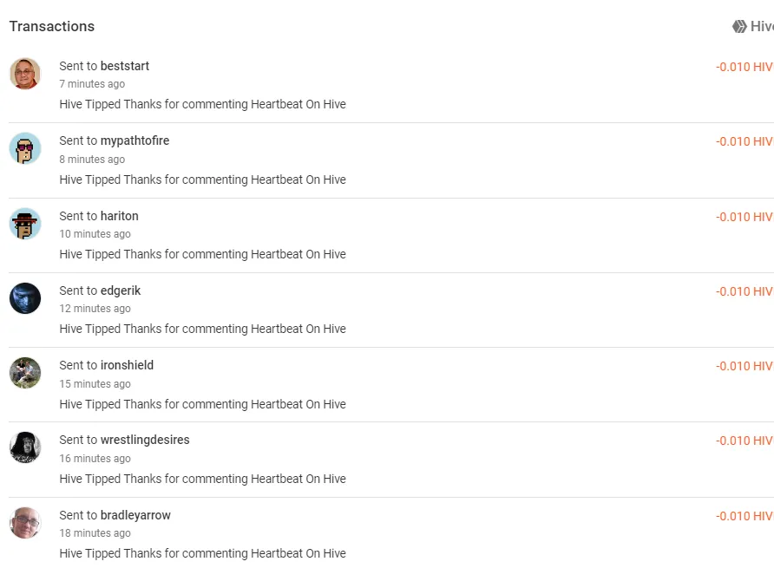Image resolution: width=774 pixels, height=568 pixels.
Task: Click the '7 minutes ago' timestamp
Action: 92,84
